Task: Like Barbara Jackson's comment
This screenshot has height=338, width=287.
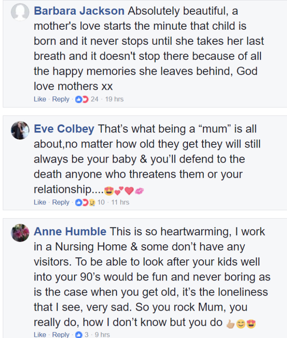Action: click(x=40, y=99)
